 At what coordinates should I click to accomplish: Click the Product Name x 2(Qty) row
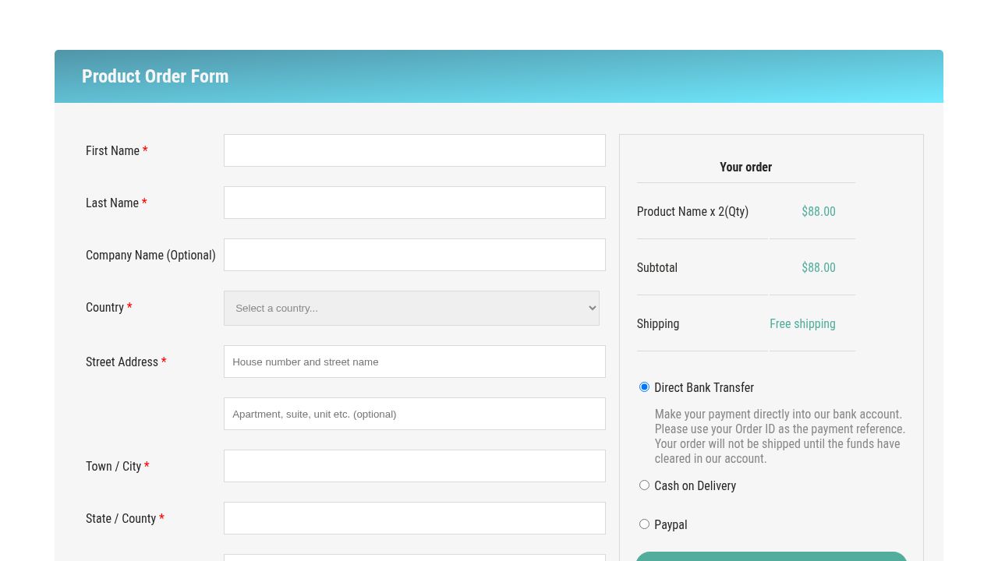coord(692,211)
